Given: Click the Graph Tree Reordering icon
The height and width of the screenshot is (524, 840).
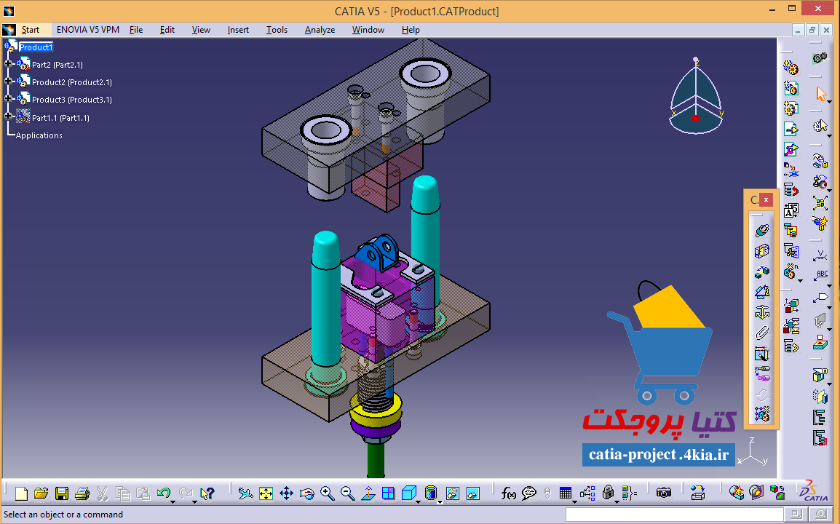Looking at the screenshot, I should 791,190.
